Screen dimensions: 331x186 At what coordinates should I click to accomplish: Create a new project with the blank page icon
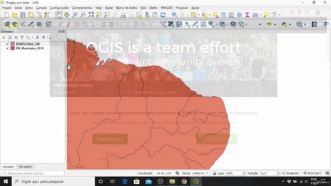coord(7,15)
